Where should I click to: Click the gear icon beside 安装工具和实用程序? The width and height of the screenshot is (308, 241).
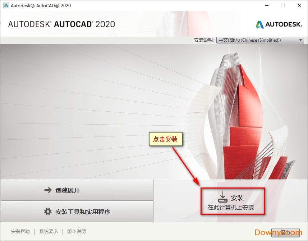[x=47, y=212]
